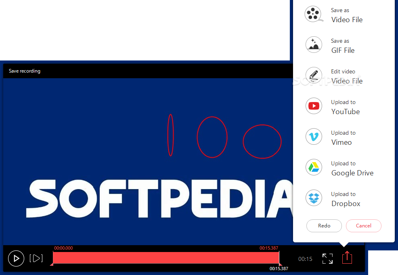Choose Save as GIF File text
398x275 pixels.
click(x=343, y=46)
